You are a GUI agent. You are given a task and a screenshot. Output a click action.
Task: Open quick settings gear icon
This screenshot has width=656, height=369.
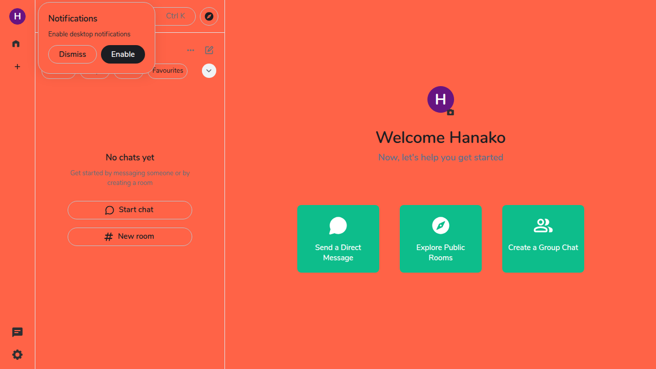point(17,355)
